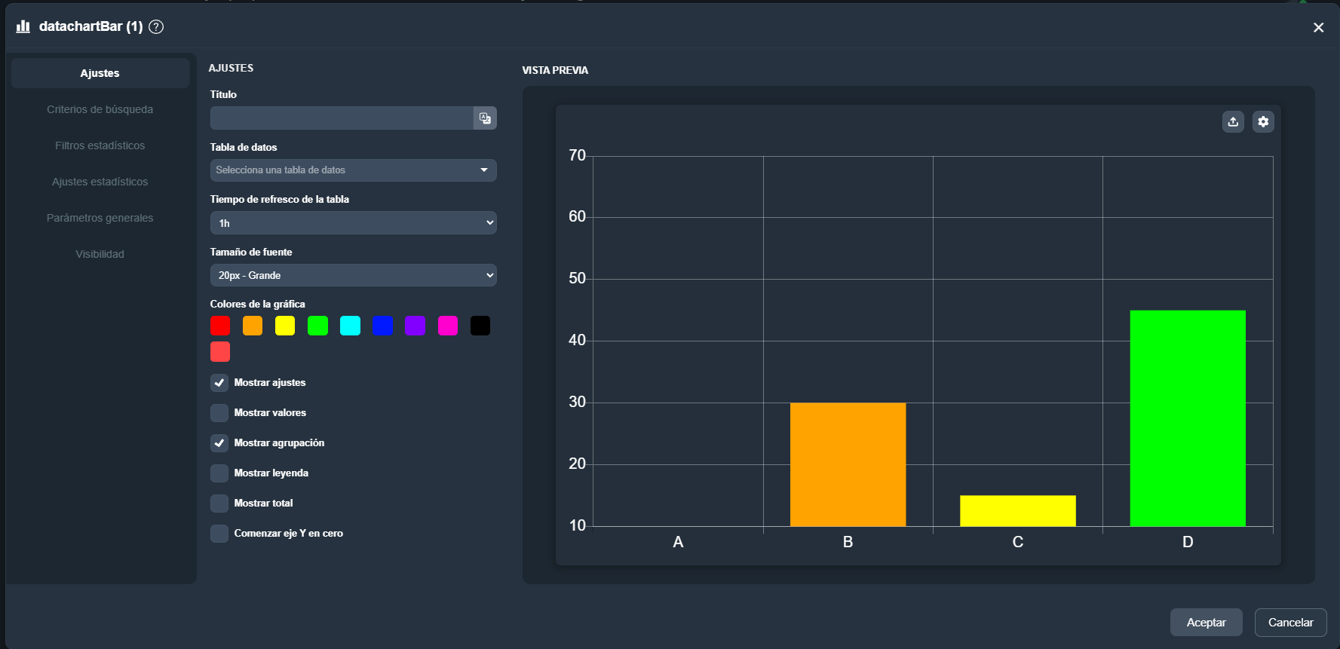Check Comenzar eje Y en cero
1340x649 pixels.
[219, 534]
